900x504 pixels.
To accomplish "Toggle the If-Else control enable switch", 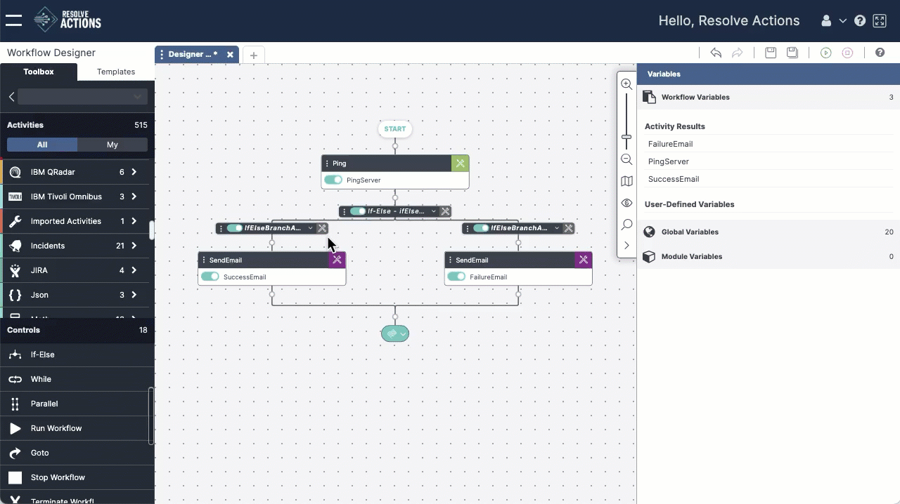I will (x=358, y=211).
